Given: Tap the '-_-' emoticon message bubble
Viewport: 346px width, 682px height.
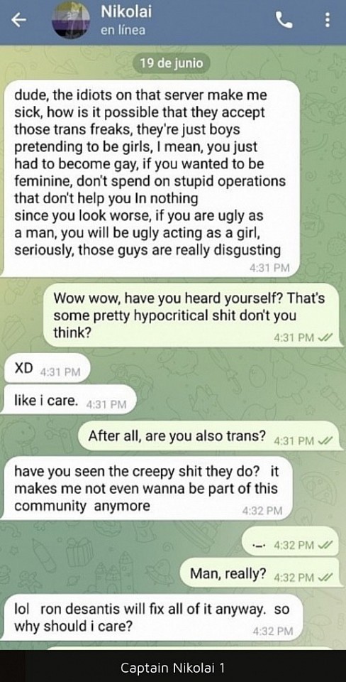Looking at the screenshot, I should click(290, 541).
